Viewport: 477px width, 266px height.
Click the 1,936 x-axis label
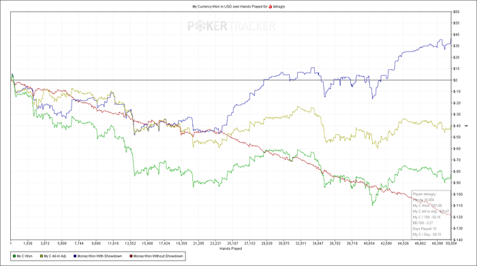point(28,244)
